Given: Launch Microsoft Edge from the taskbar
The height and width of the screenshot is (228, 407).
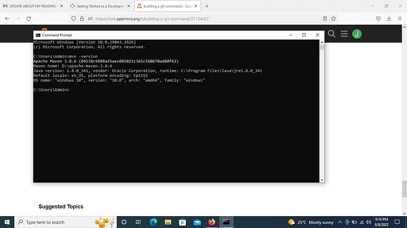Looking at the screenshot, I should (x=153, y=222).
